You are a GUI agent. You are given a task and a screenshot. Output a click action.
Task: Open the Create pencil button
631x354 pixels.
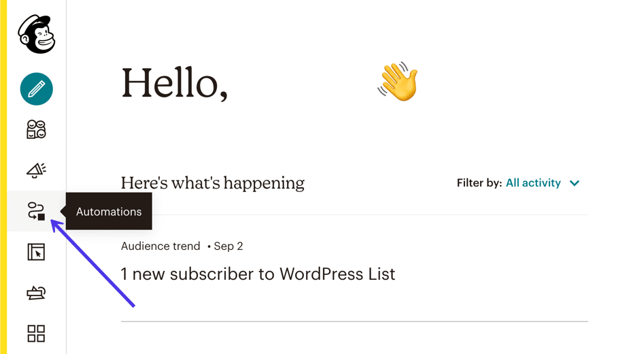(37, 89)
